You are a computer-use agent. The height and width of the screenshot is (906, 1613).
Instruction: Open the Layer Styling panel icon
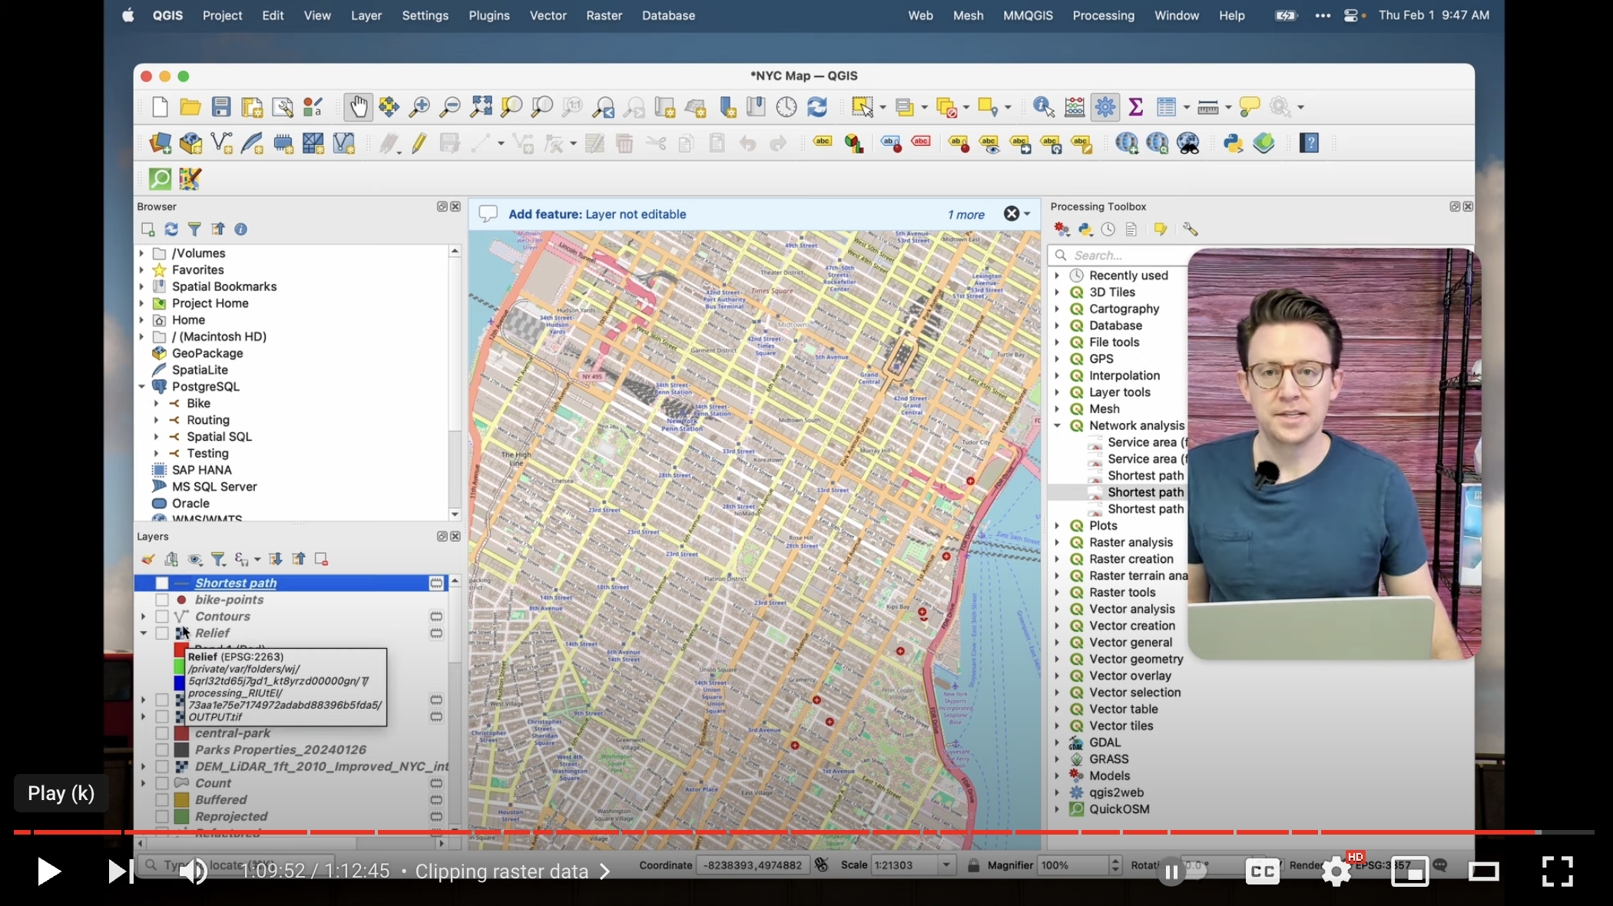pyautogui.click(x=148, y=559)
